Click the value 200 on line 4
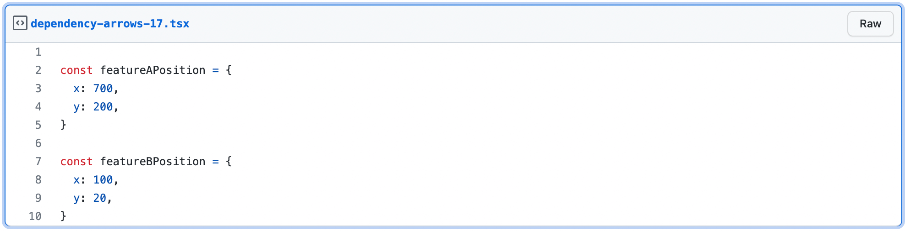905x231 pixels. [x=103, y=107]
